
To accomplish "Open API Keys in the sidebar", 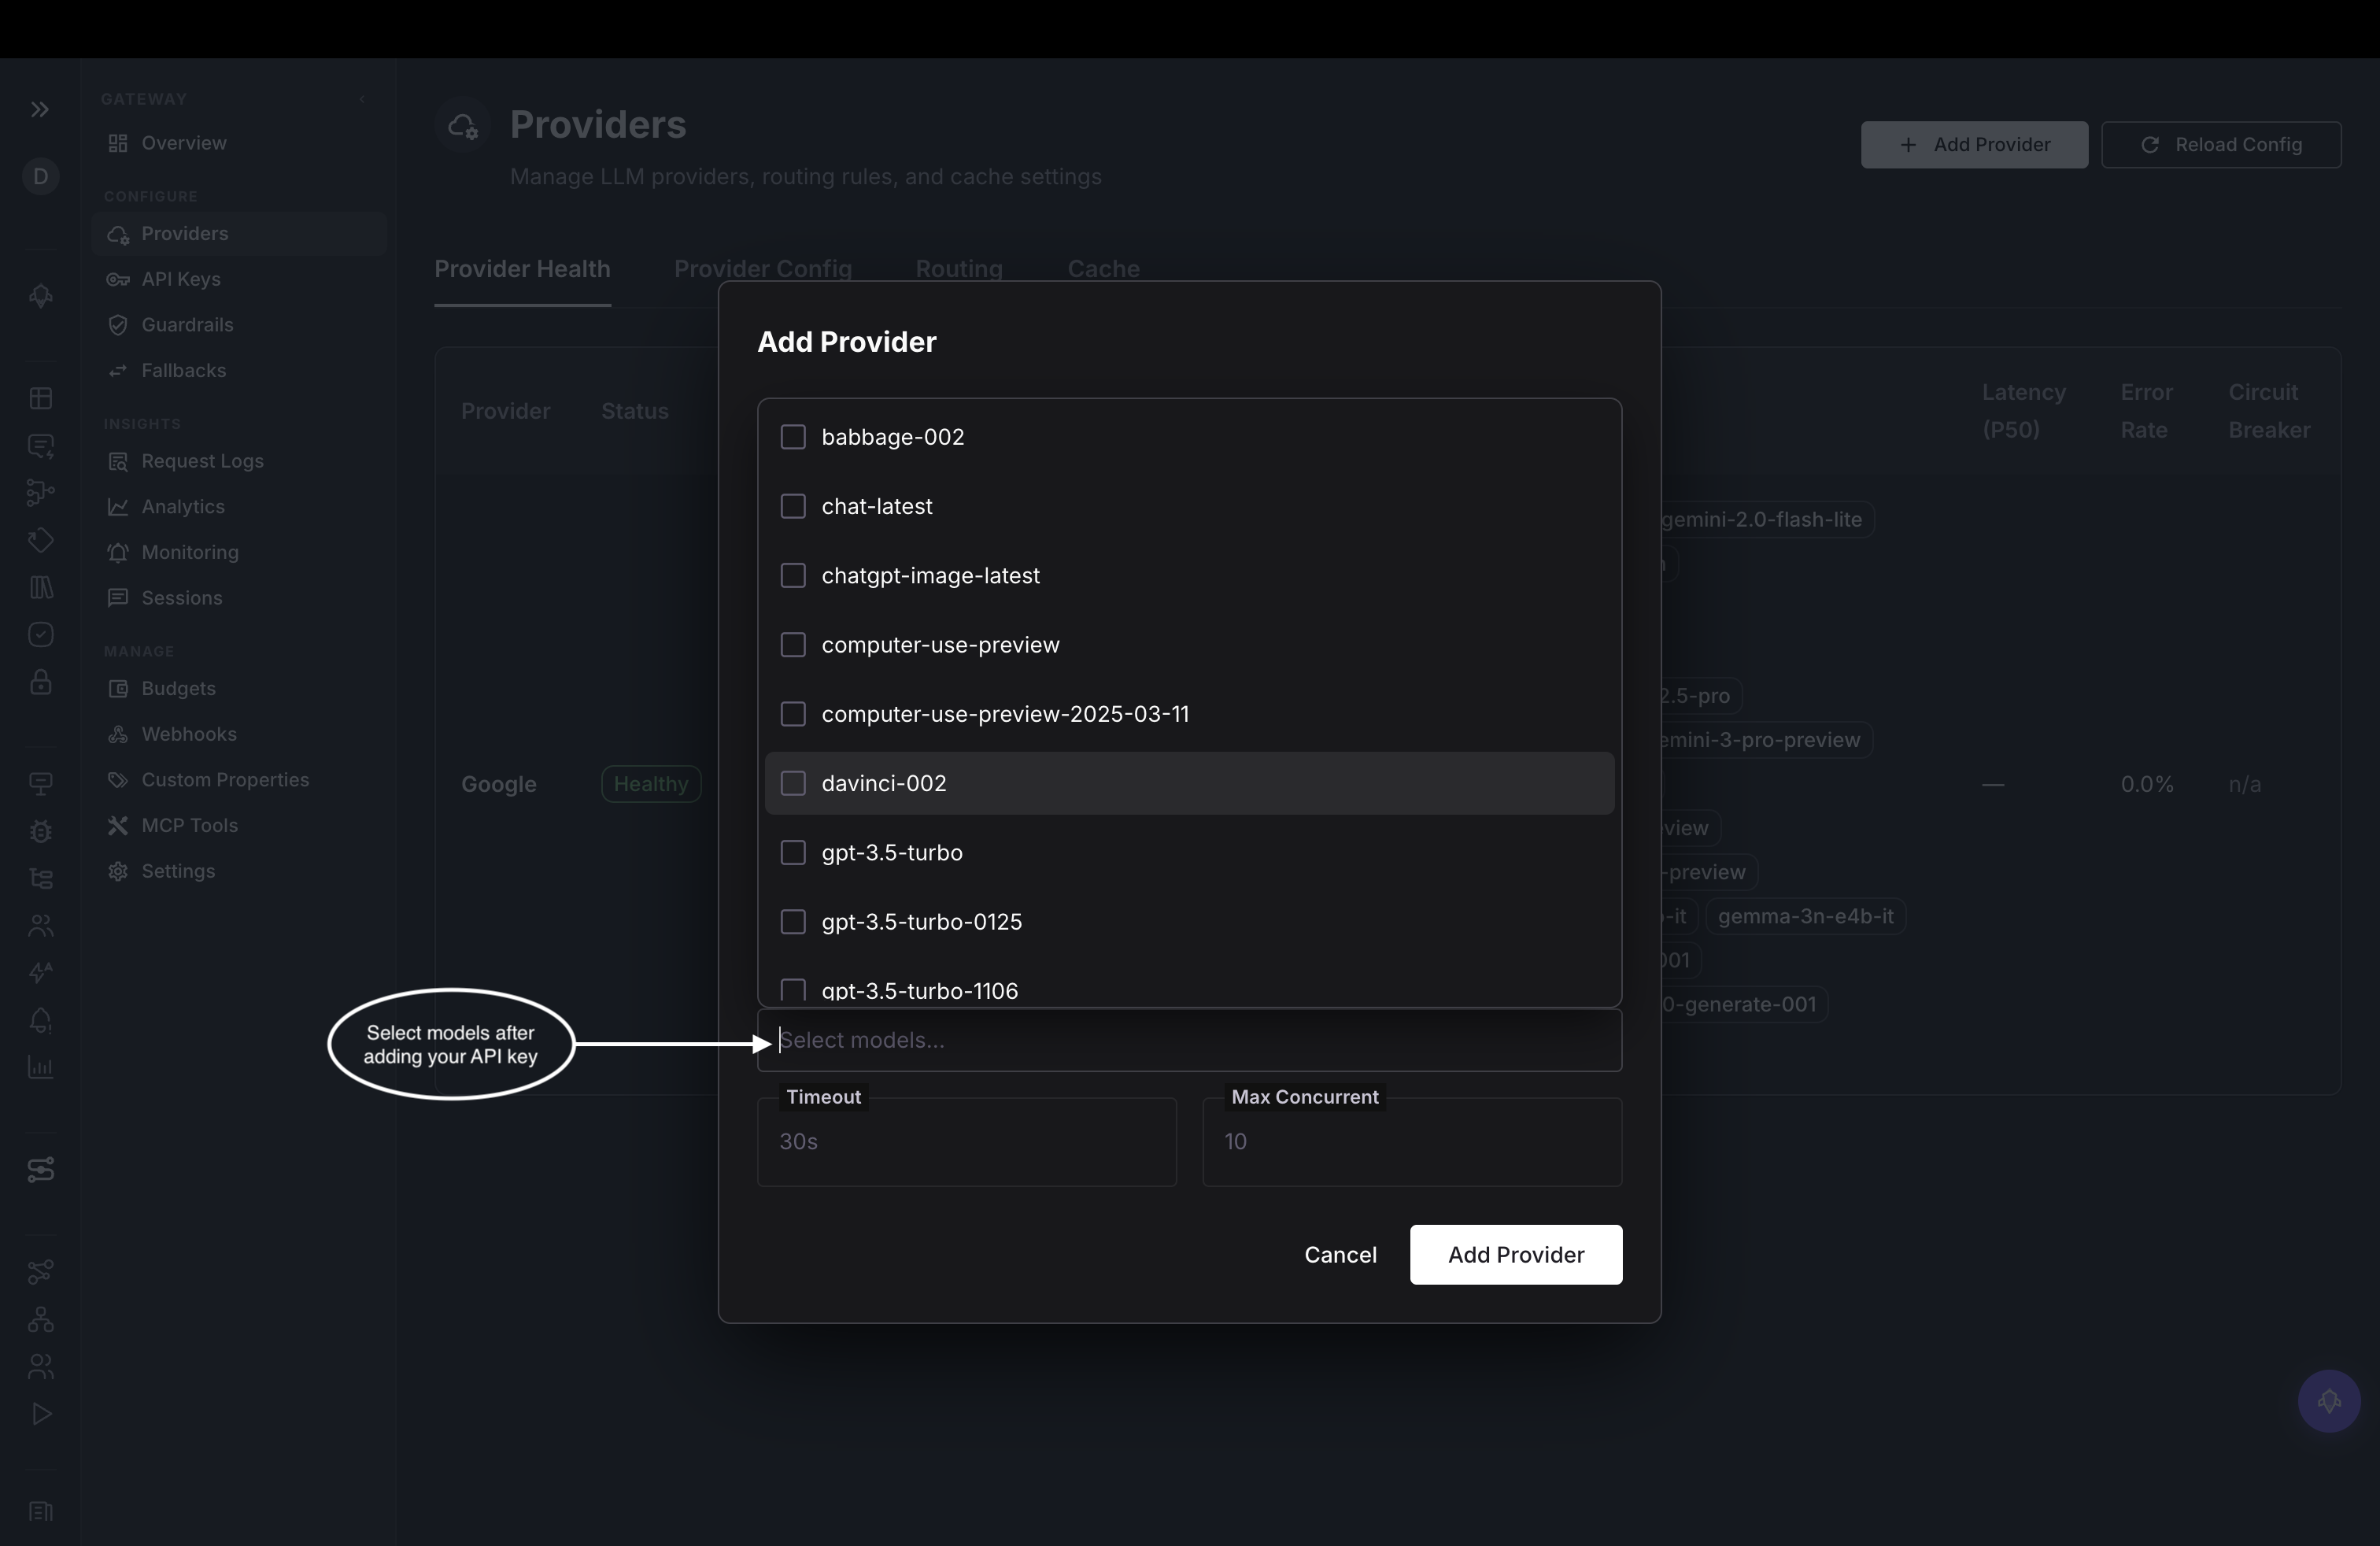I will point(238,279).
